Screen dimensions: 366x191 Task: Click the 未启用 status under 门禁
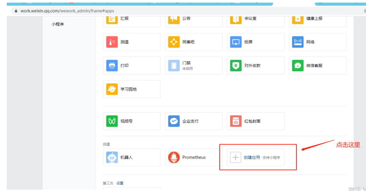coord(188,69)
